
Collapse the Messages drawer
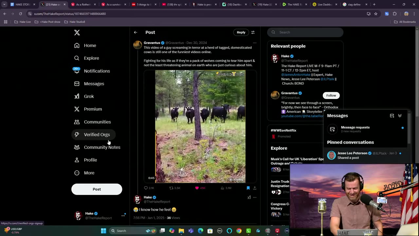click(400, 116)
